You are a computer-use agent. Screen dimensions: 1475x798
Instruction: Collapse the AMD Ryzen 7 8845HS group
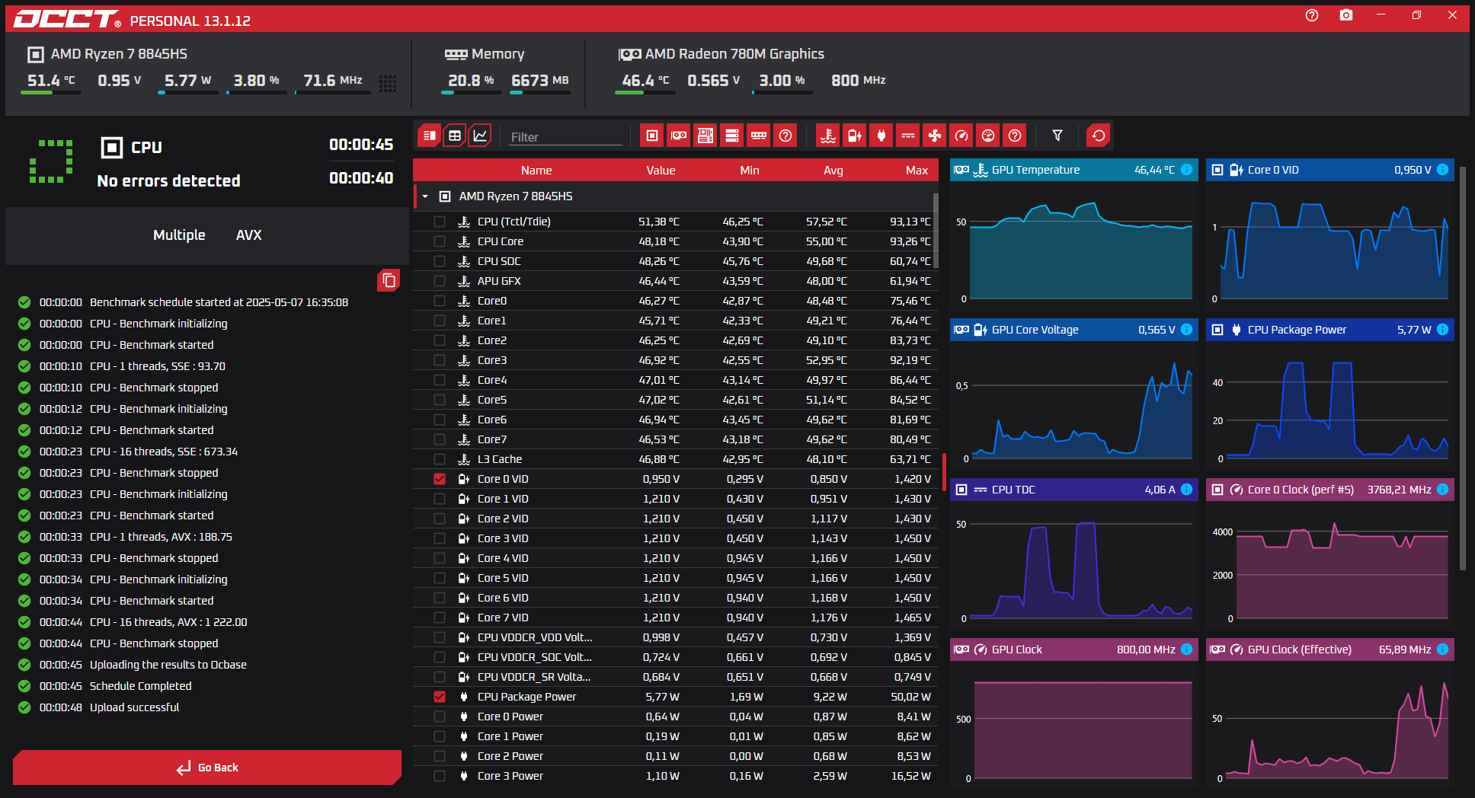[425, 196]
